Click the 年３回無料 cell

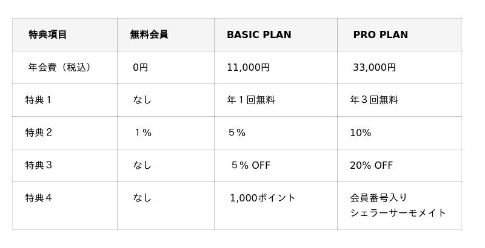pyautogui.click(x=373, y=100)
